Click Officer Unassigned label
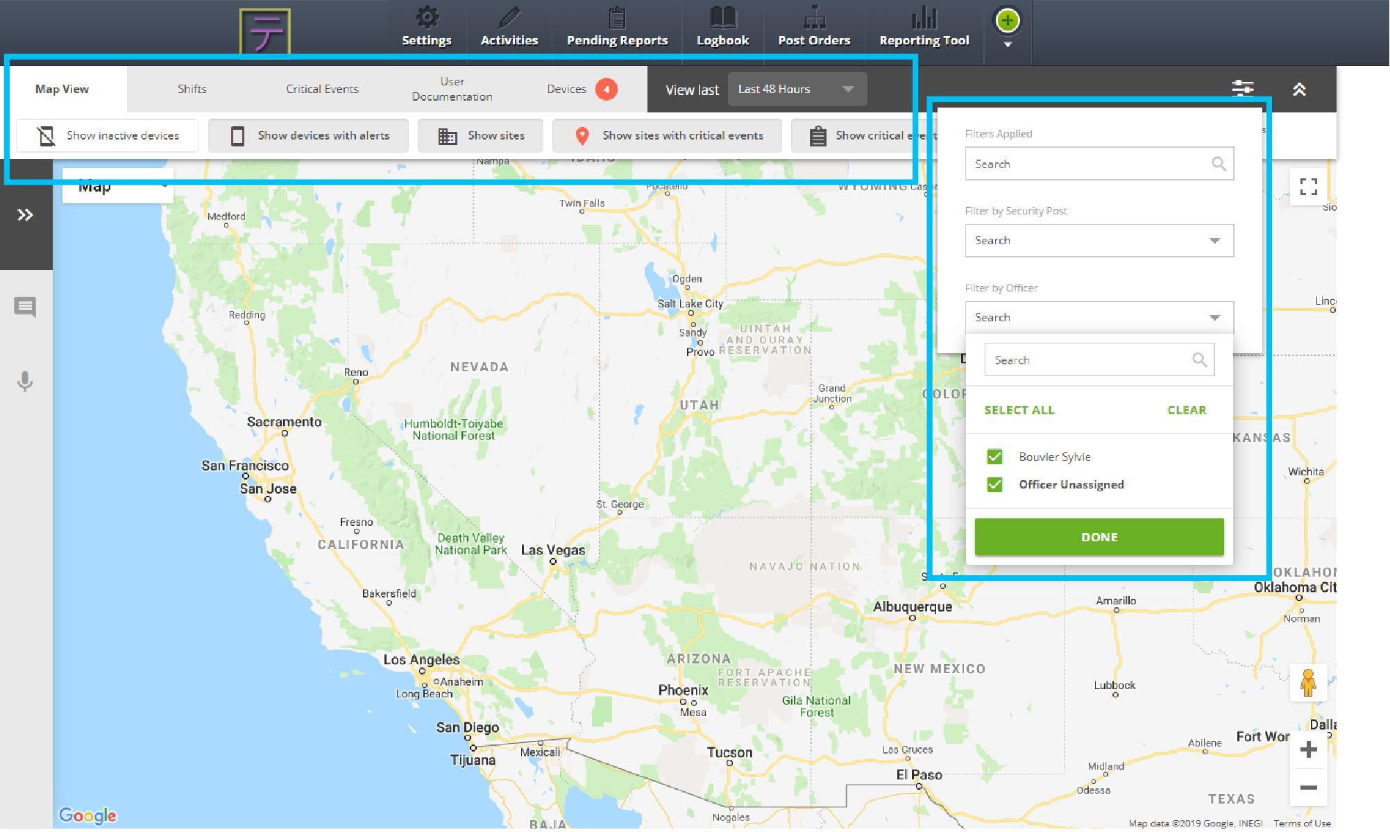 tap(1071, 484)
